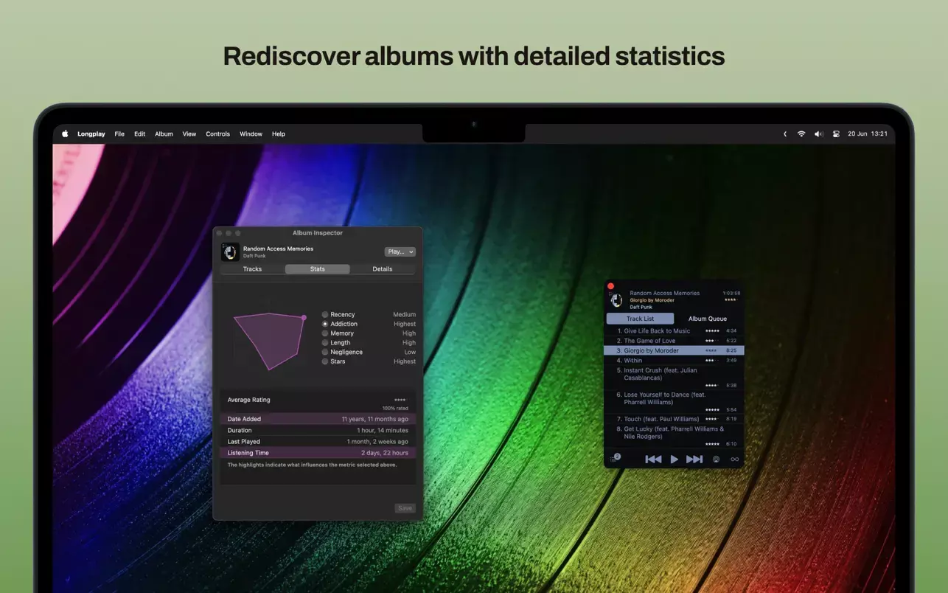Click the Date Added row
Viewport: 948px width, 593px height.
pyautogui.click(x=318, y=419)
